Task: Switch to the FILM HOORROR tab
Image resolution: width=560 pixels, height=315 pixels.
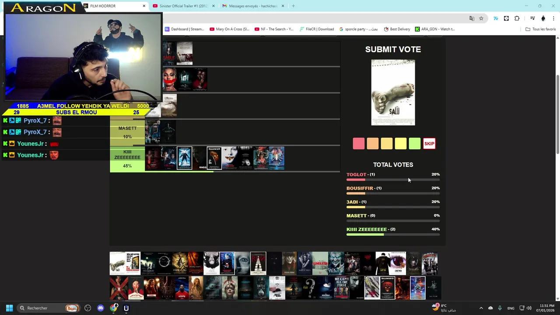Action: pos(115,6)
